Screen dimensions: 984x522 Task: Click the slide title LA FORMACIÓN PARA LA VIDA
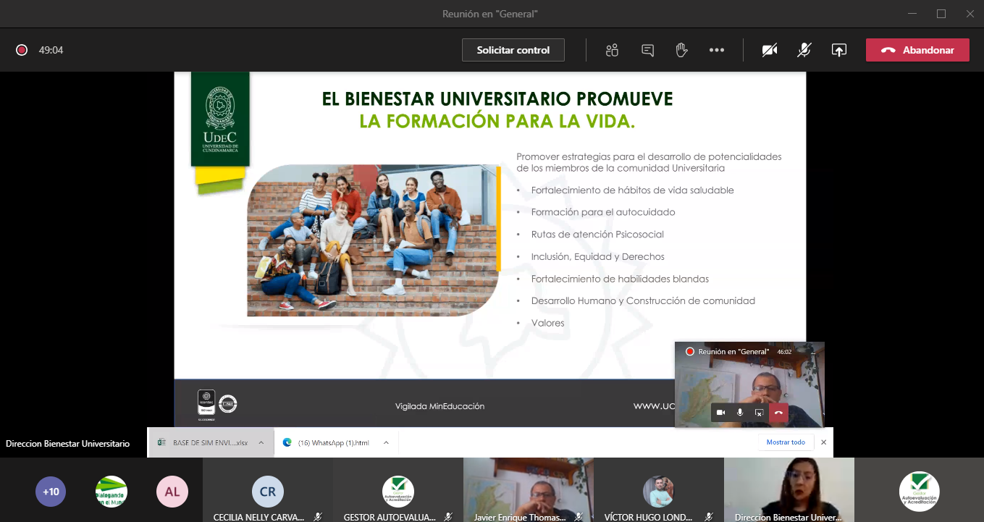[x=497, y=121]
